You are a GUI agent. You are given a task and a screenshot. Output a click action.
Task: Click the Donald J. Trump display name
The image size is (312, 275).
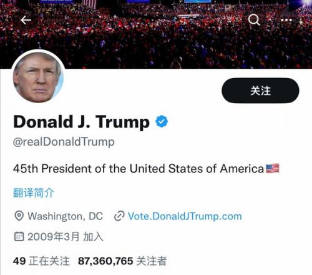(81, 122)
